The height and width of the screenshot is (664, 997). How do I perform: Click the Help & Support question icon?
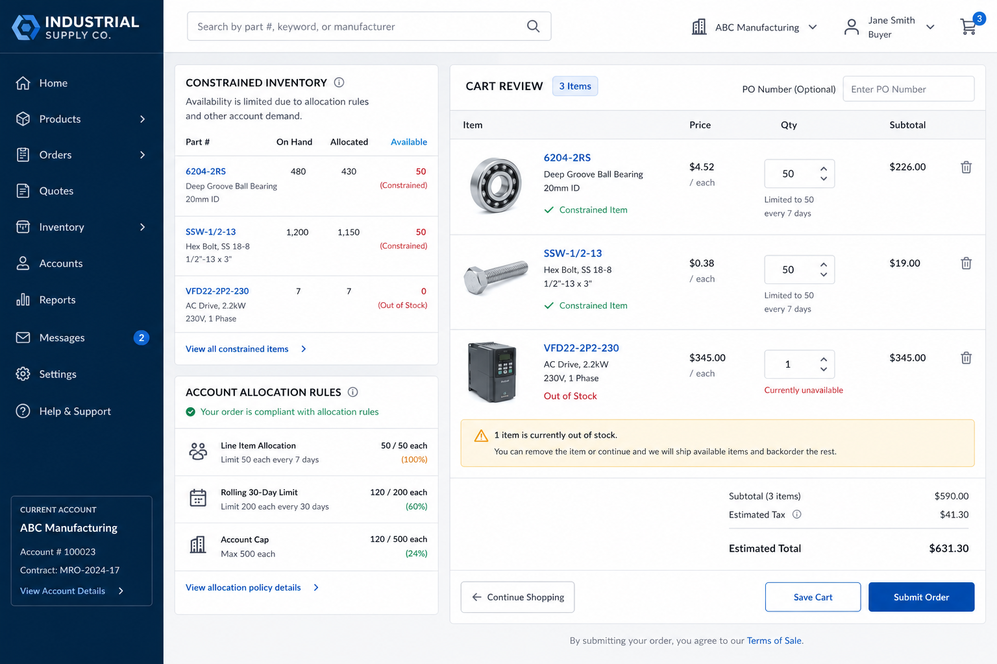(x=23, y=411)
